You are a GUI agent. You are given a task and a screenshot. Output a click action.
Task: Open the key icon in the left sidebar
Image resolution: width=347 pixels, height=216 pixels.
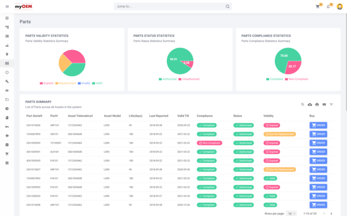click(7, 127)
